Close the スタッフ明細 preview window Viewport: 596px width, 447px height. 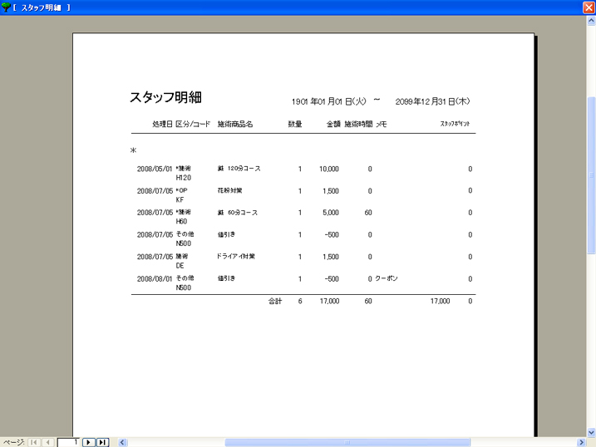click(x=589, y=7)
